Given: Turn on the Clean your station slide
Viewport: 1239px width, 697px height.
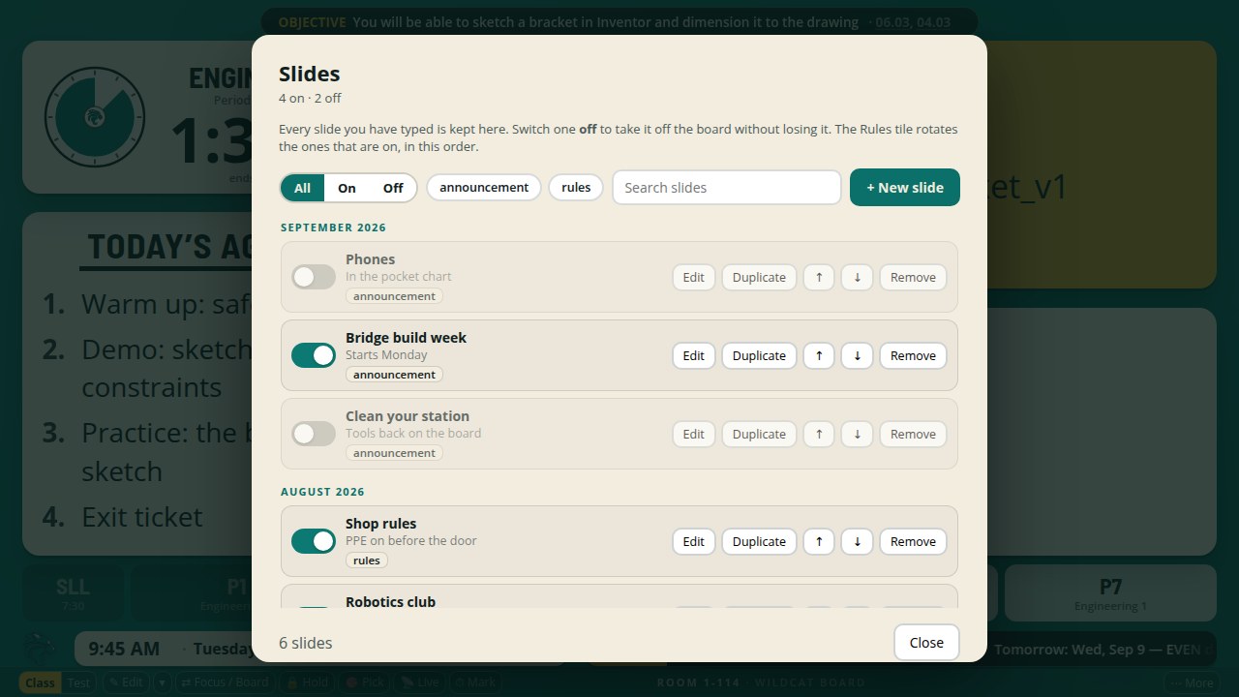Looking at the screenshot, I should [314, 434].
